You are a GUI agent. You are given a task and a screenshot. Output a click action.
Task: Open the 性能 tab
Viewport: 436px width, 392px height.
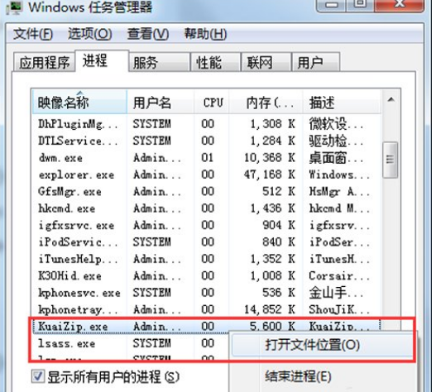(x=215, y=63)
